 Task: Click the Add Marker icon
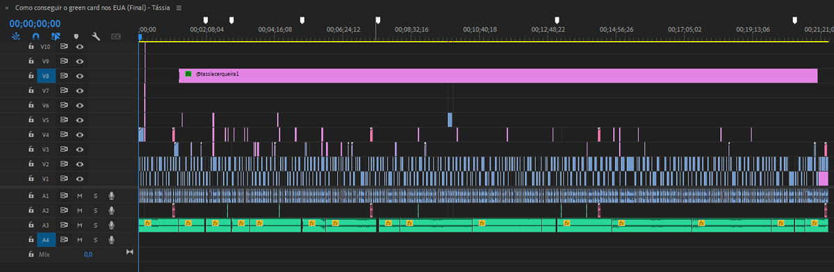76,36
